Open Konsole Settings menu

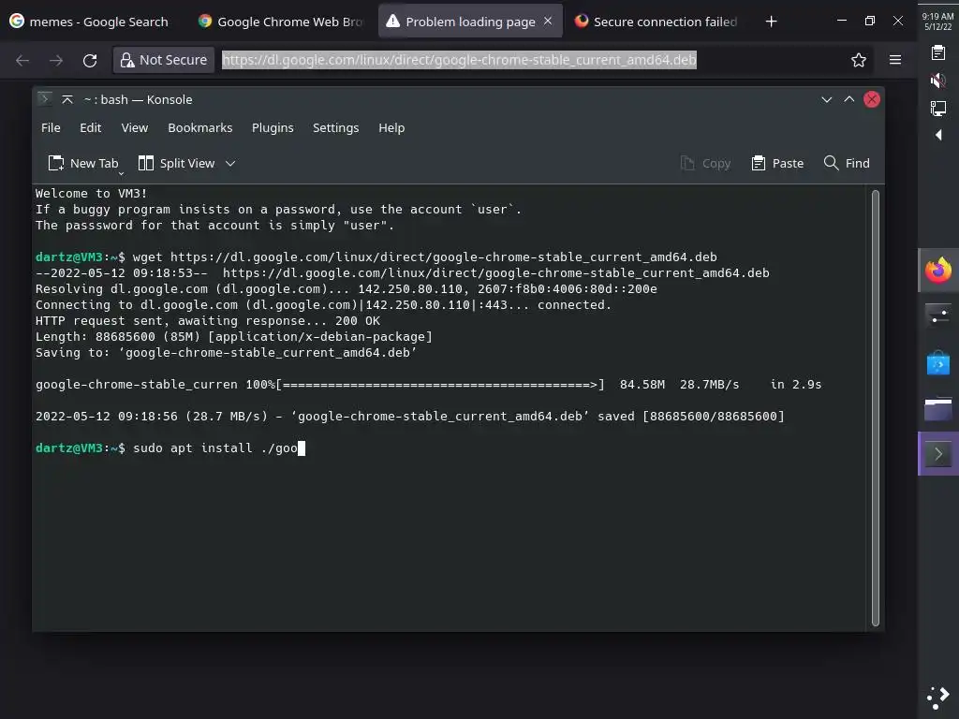click(336, 127)
